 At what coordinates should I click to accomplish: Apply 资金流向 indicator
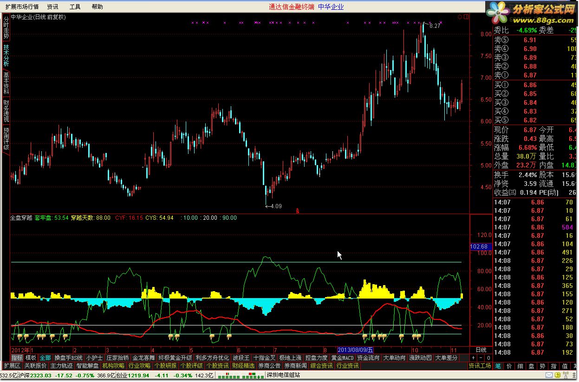tap(368, 358)
